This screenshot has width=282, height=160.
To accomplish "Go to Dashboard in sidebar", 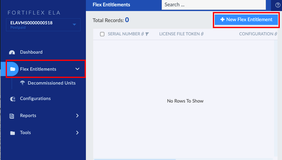I will tap(31, 52).
